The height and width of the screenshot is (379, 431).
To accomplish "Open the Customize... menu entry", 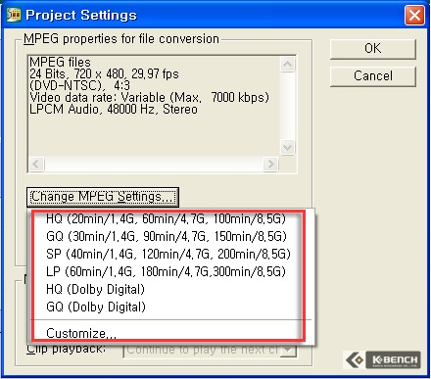I will (x=81, y=333).
